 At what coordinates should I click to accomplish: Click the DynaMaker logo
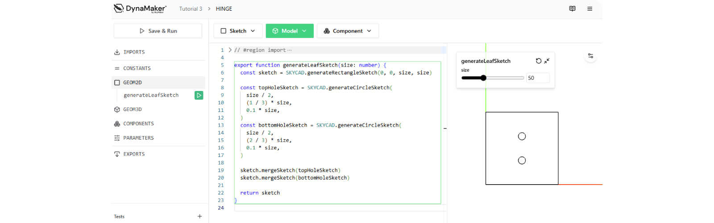(140, 8)
